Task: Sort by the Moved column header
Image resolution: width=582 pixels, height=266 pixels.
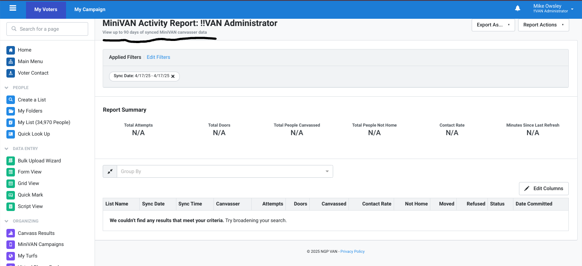Action: [x=447, y=204]
